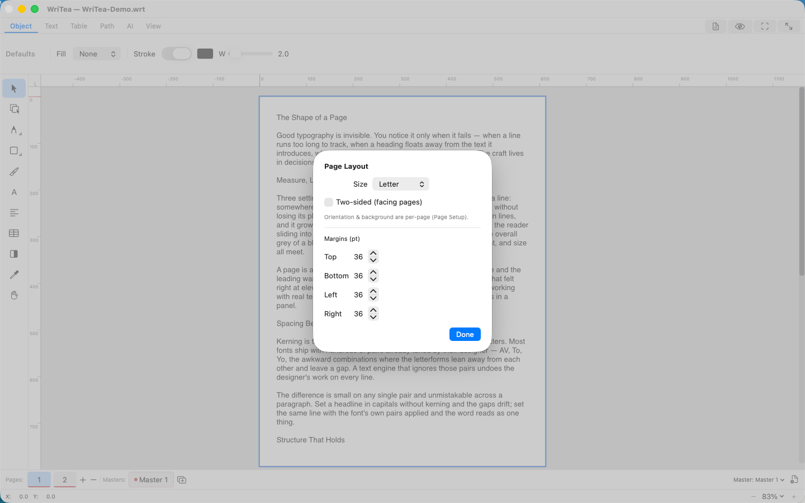The image size is (805, 503).
Task: Decrease the Top margin with down arrow
Action: point(373,260)
